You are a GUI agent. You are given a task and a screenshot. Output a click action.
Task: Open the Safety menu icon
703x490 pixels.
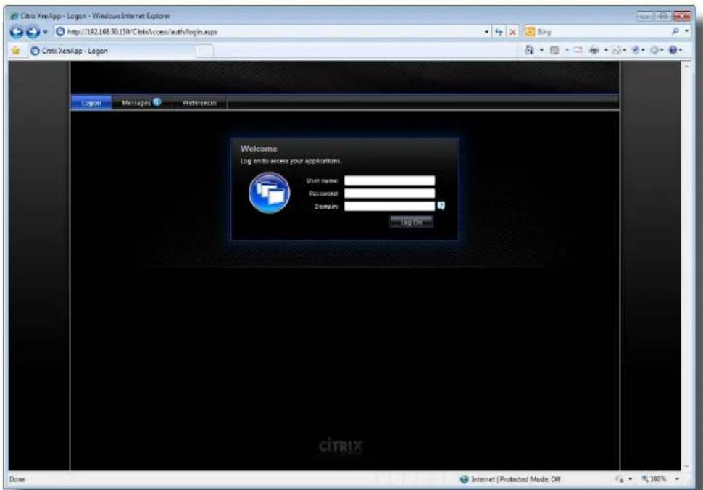(638, 50)
